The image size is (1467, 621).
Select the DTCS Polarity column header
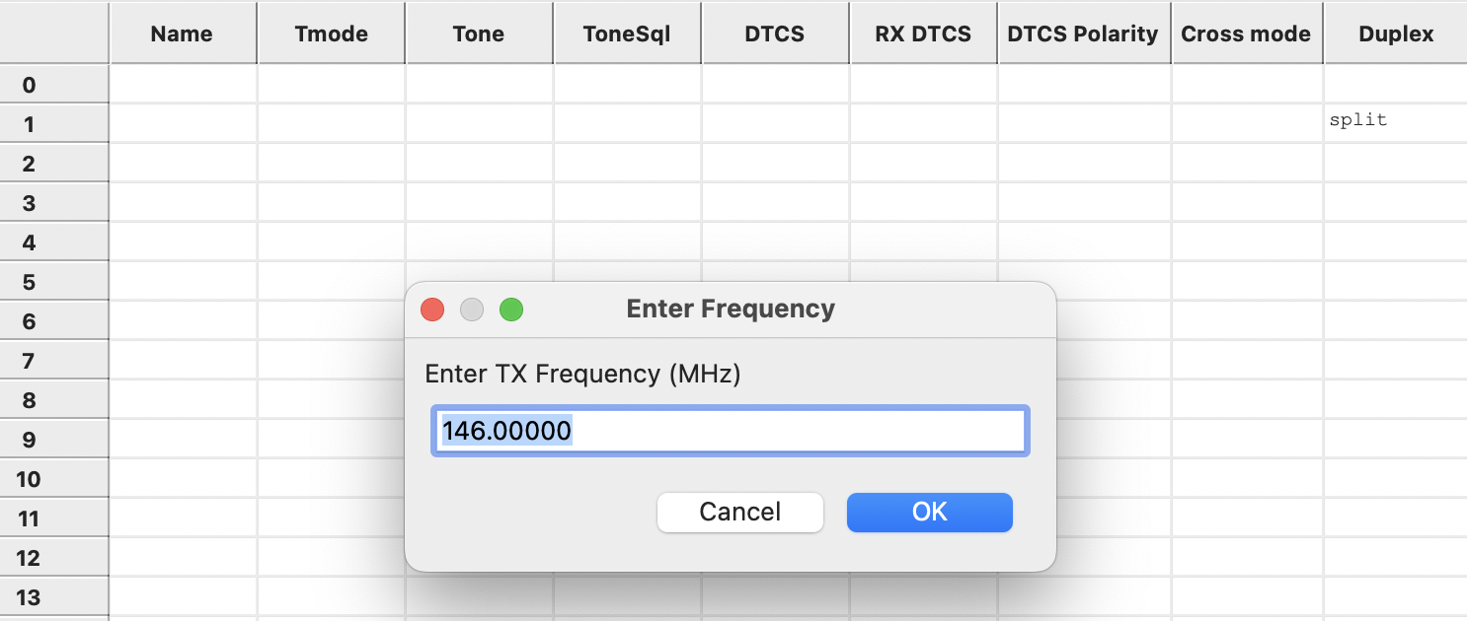(x=1084, y=34)
